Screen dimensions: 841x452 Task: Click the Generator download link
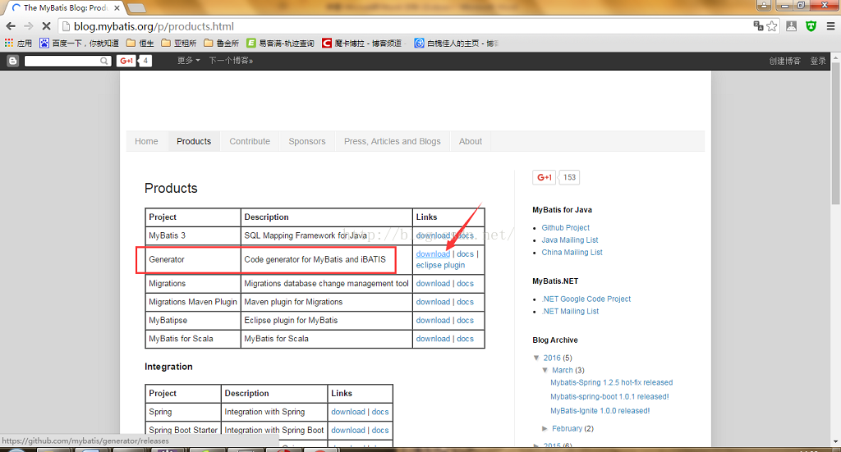(x=433, y=253)
